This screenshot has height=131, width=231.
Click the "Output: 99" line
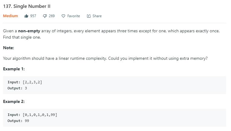click(x=18, y=121)
